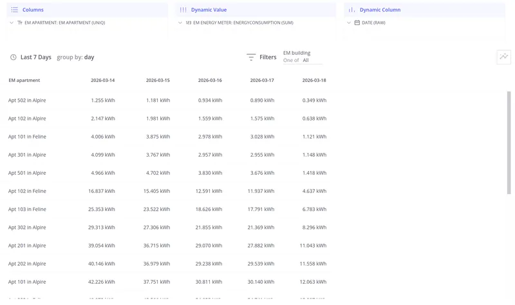Image resolution: width=515 pixels, height=305 pixels.
Task: Click the 21.855 kWh cell
Action: coord(209,228)
